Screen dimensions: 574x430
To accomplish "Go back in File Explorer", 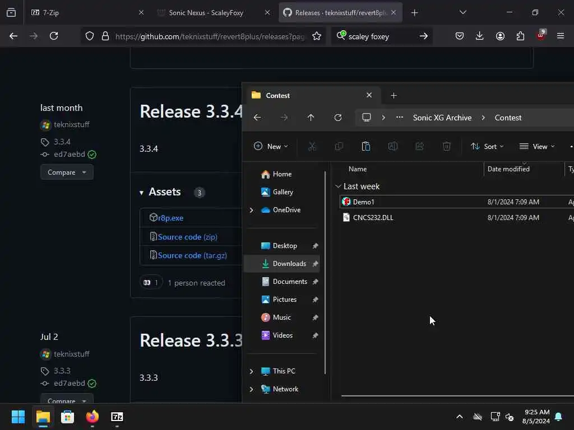I will point(257,118).
